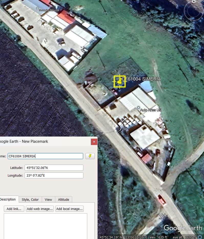Viewport: 204px width, 239px height.
Task: Click the Add web image... button
Action: [40, 209]
